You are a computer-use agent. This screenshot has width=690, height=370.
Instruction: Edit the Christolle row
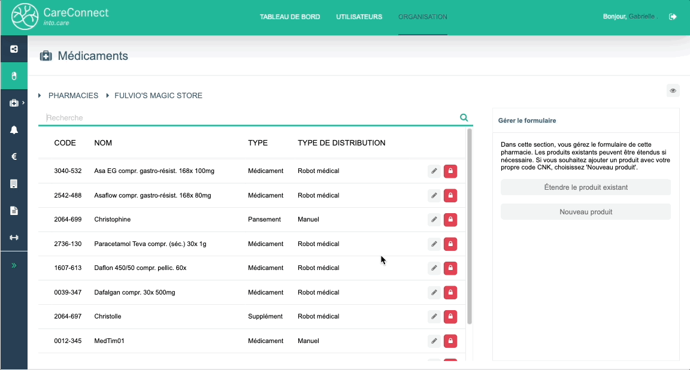coord(434,316)
